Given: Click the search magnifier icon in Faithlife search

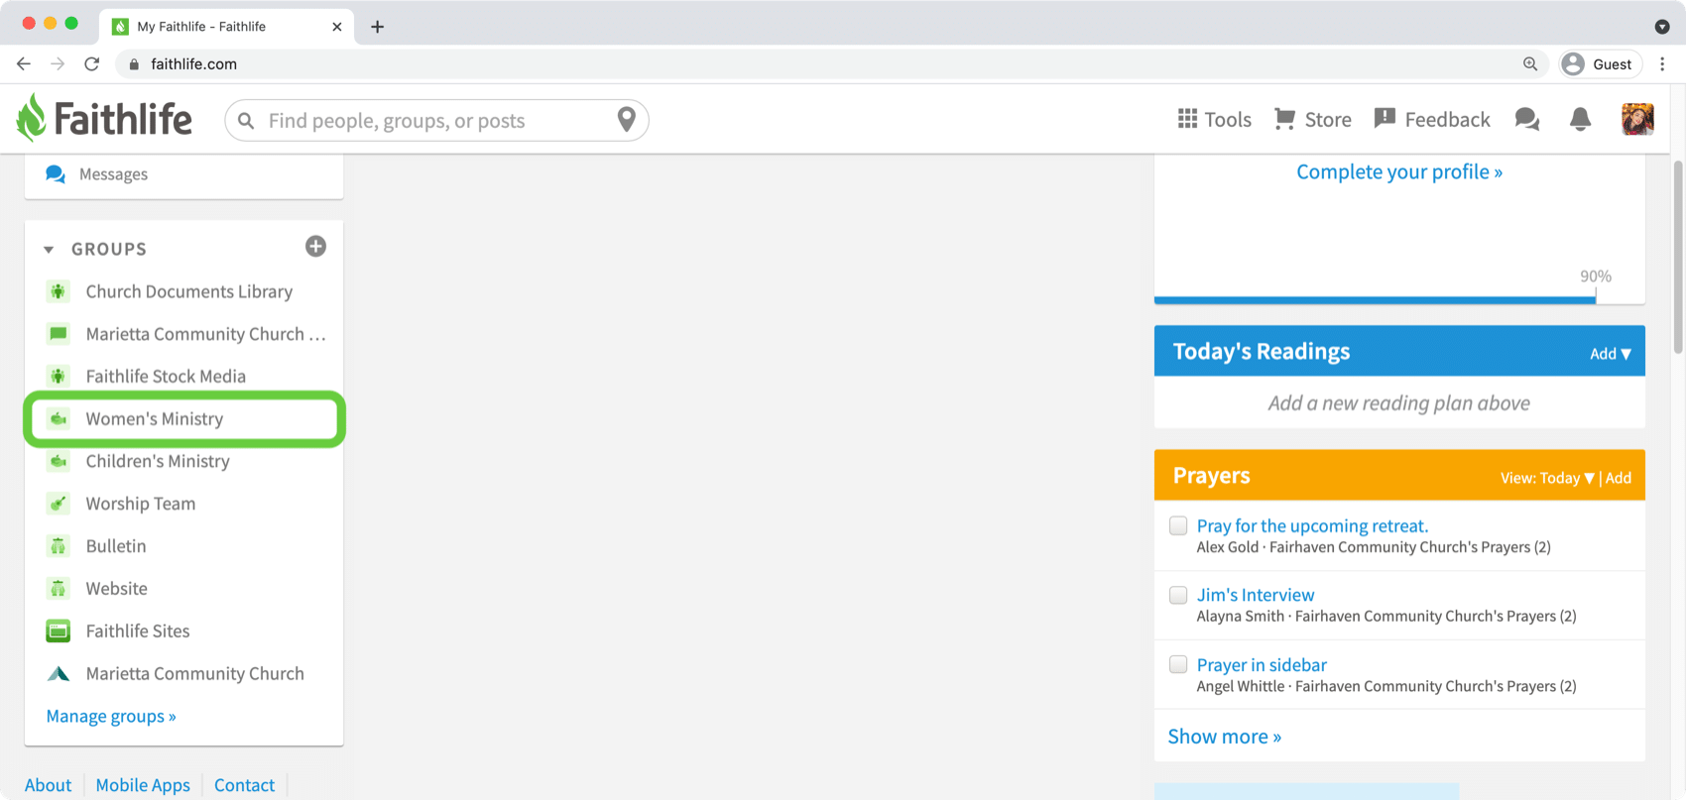Looking at the screenshot, I should [246, 121].
